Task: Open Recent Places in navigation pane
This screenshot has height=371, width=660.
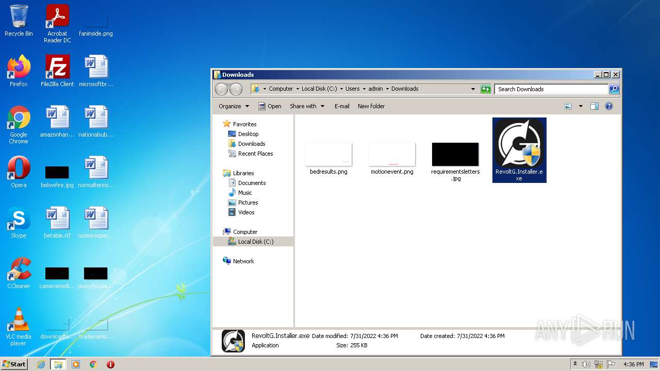Action: coord(255,154)
